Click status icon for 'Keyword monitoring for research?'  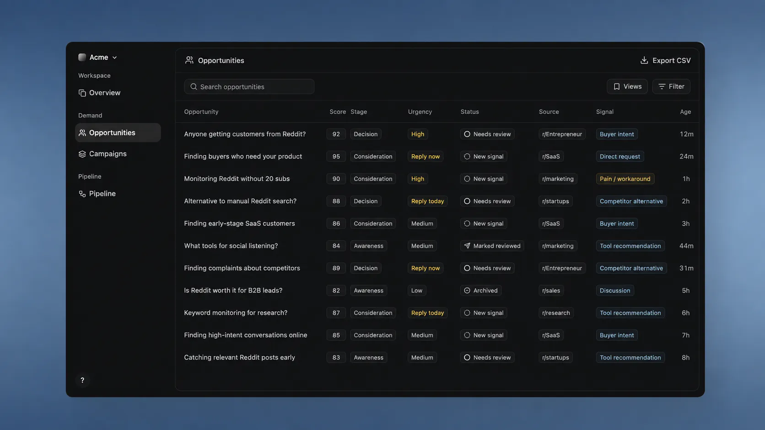tap(467, 313)
